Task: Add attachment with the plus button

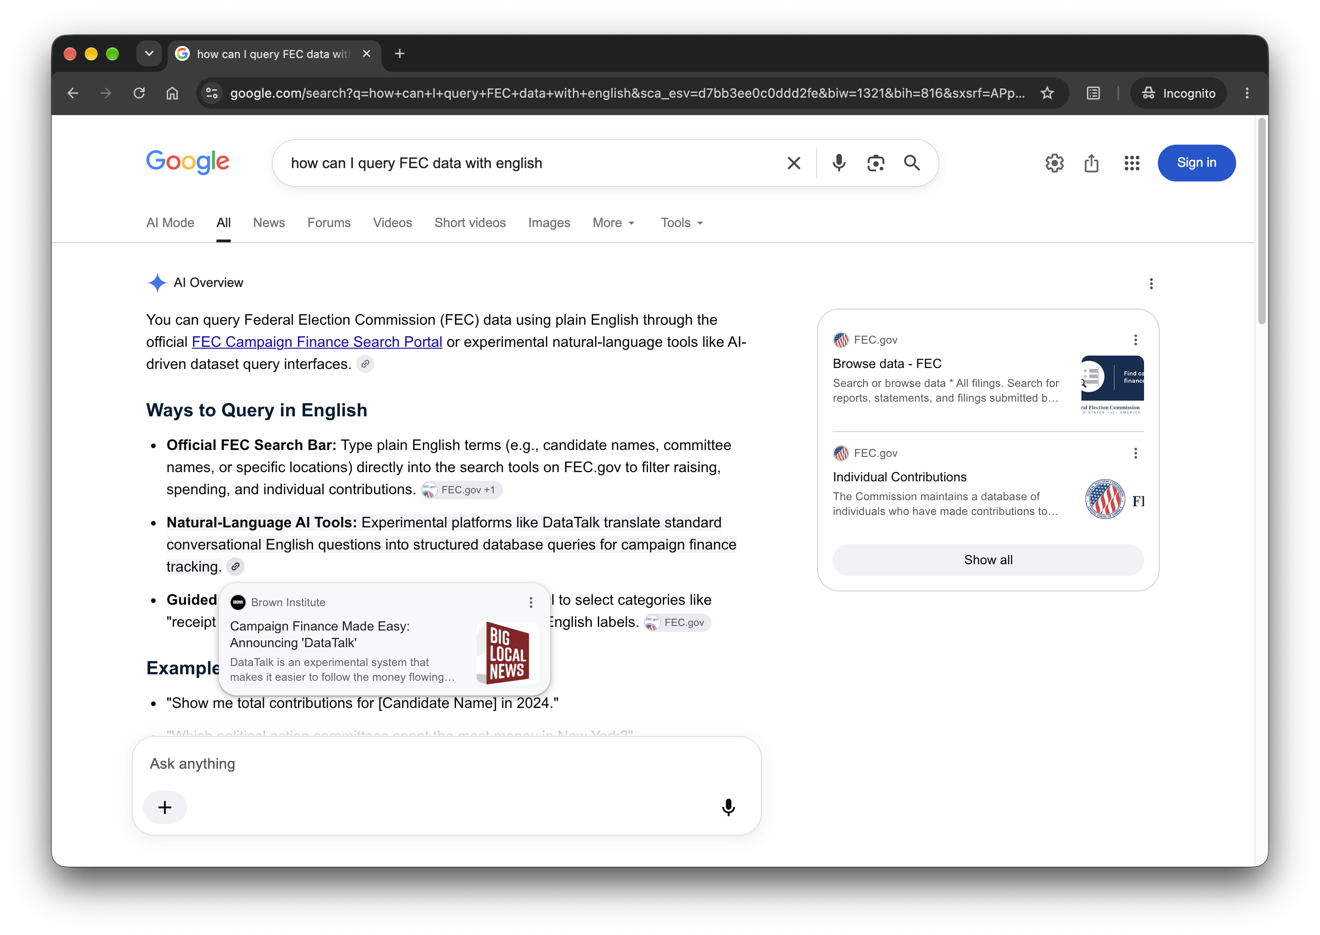Action: [x=164, y=808]
